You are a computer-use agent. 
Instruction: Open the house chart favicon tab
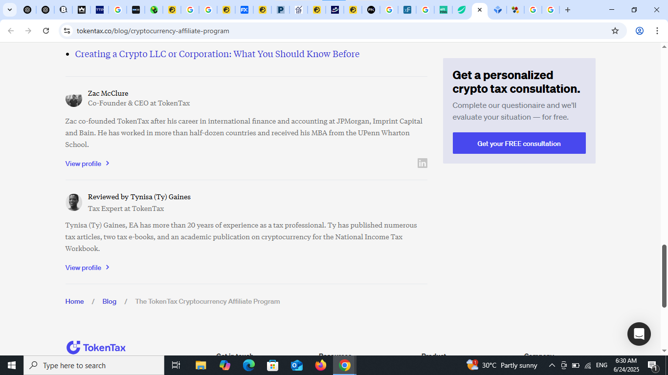299,10
